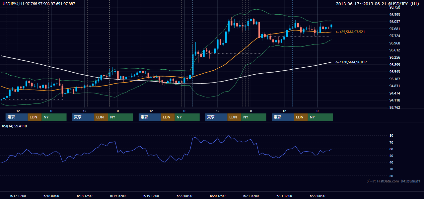
Task: Click price axis label 96.968
Action: (x=395, y=43)
